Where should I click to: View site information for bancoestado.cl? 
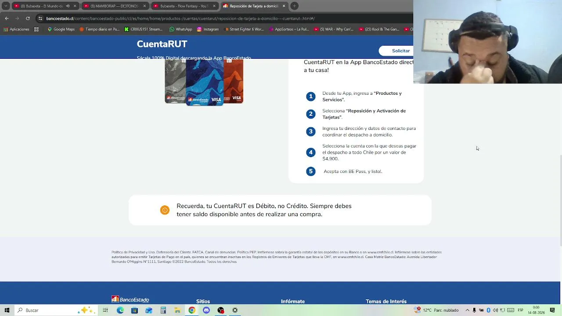pyautogui.click(x=40, y=18)
